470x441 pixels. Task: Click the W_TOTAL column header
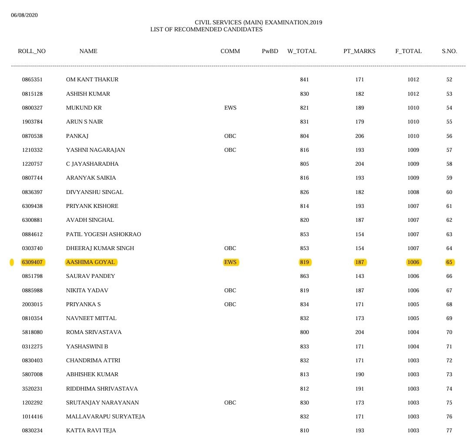tap(302, 51)
